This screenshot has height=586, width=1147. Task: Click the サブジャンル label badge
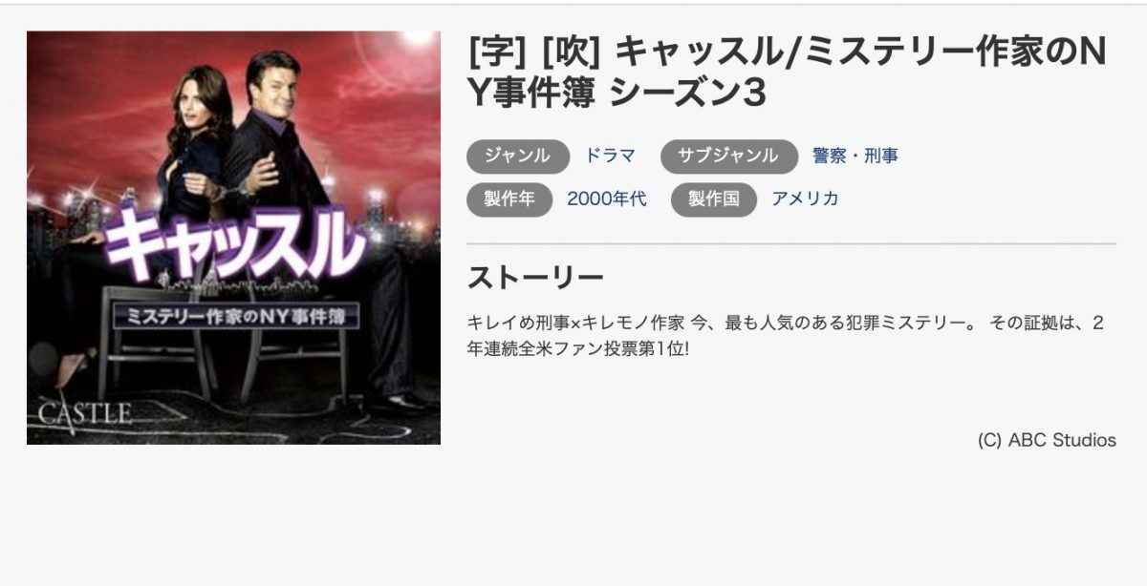click(x=729, y=156)
